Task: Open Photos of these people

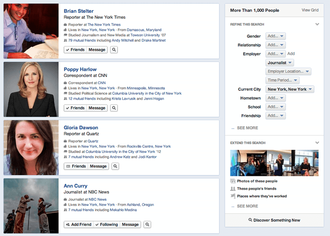Action: click(x=257, y=181)
